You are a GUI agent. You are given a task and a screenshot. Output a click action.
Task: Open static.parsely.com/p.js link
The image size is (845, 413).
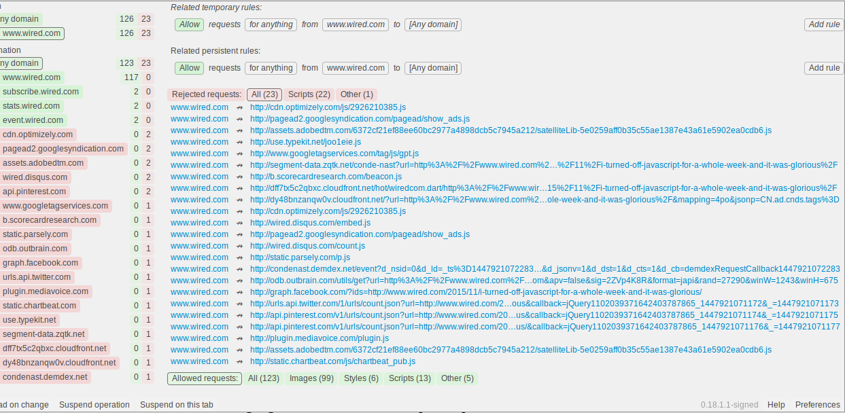click(300, 257)
